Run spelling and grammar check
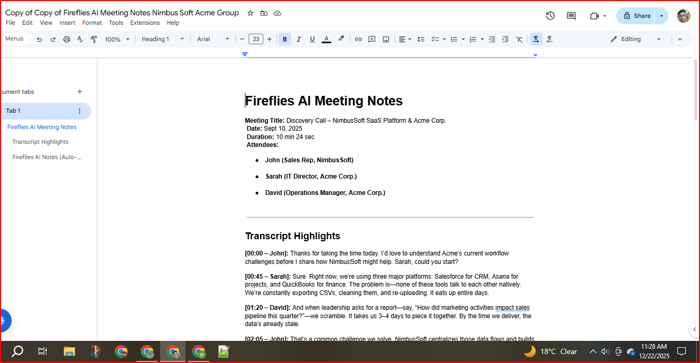The image size is (700, 363). (x=80, y=39)
